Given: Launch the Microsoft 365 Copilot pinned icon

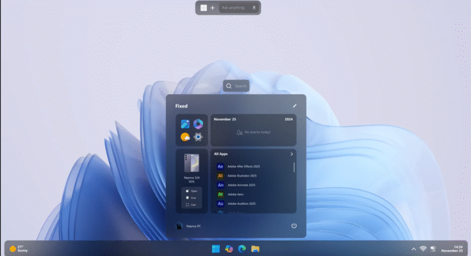Looking at the screenshot, I should (198, 124).
